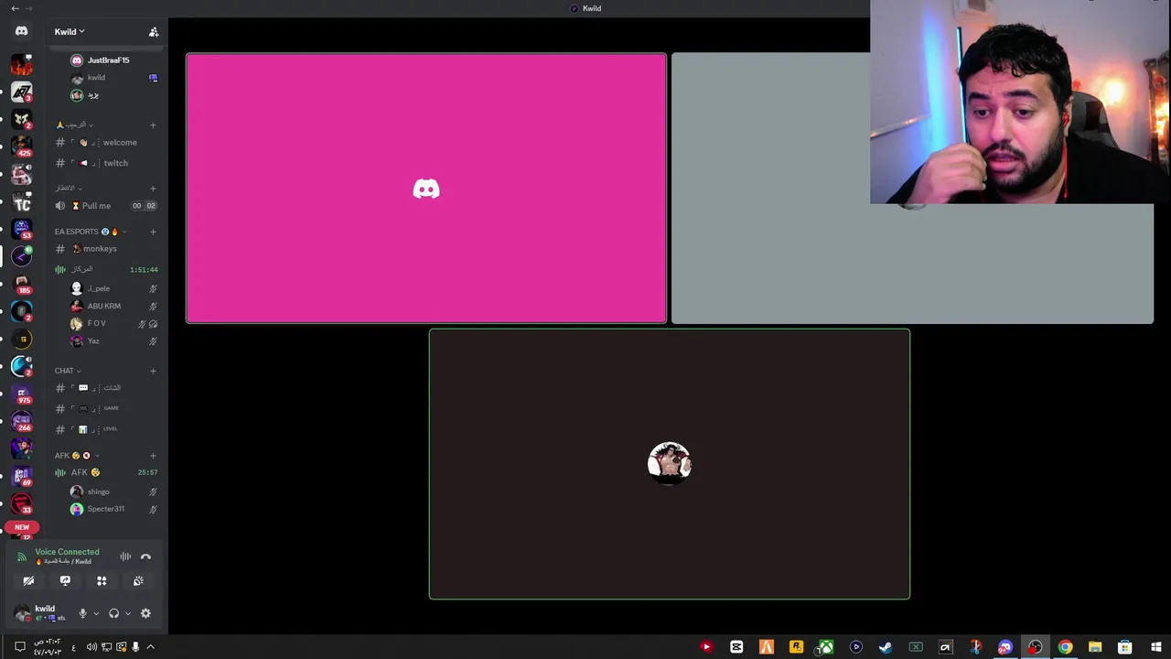The image size is (1171, 659).
Task: Disconnect from voice with hang-up icon
Action: (x=145, y=556)
